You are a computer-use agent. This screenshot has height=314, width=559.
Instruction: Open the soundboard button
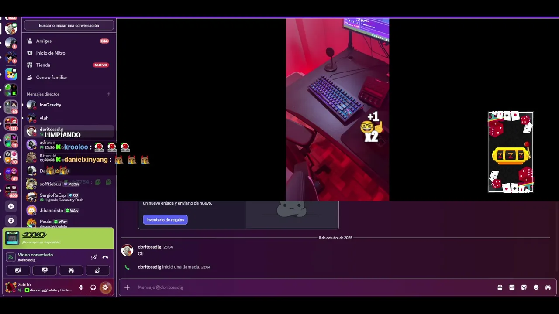97,270
